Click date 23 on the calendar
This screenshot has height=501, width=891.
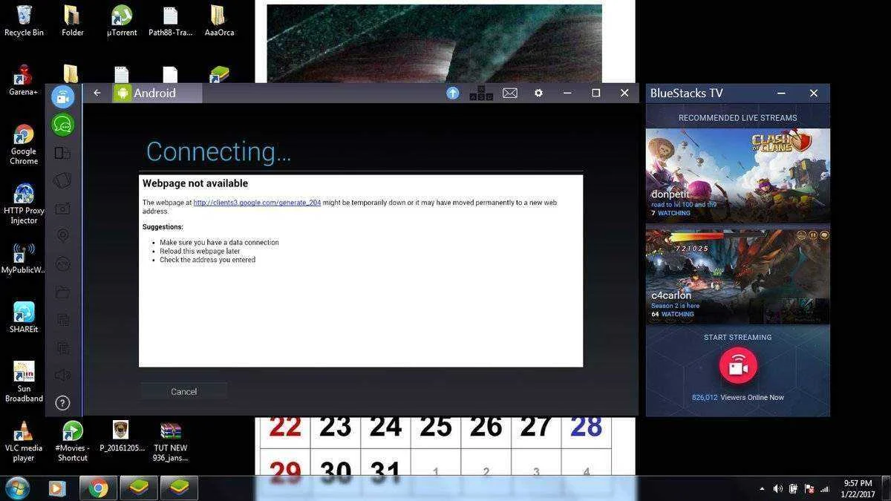point(335,428)
